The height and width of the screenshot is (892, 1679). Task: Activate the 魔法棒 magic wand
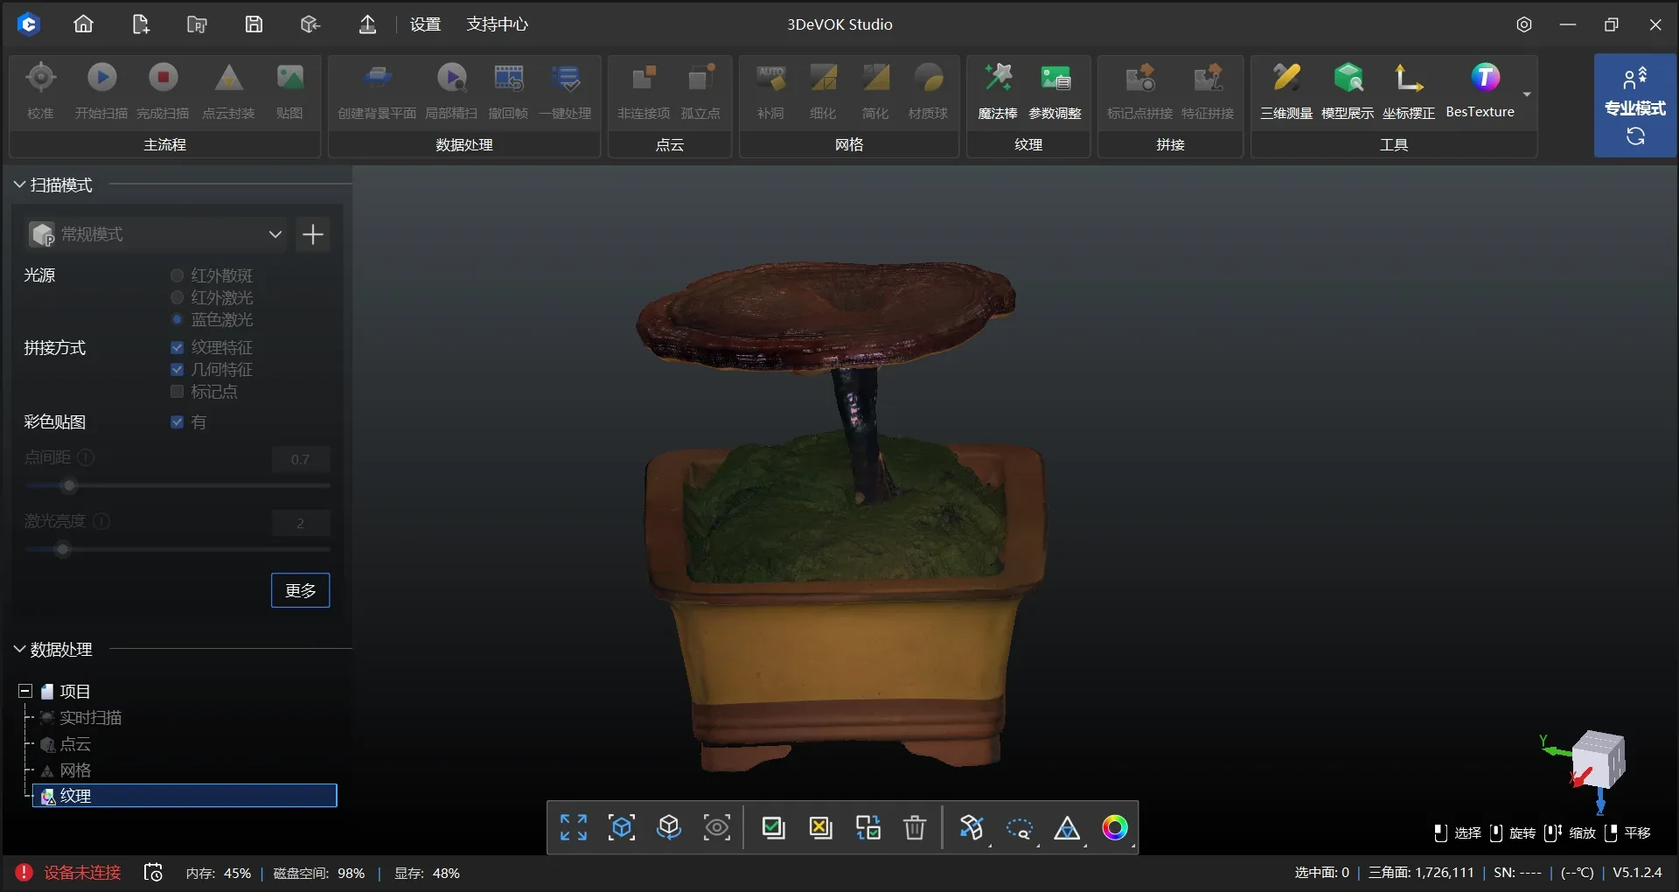998,91
